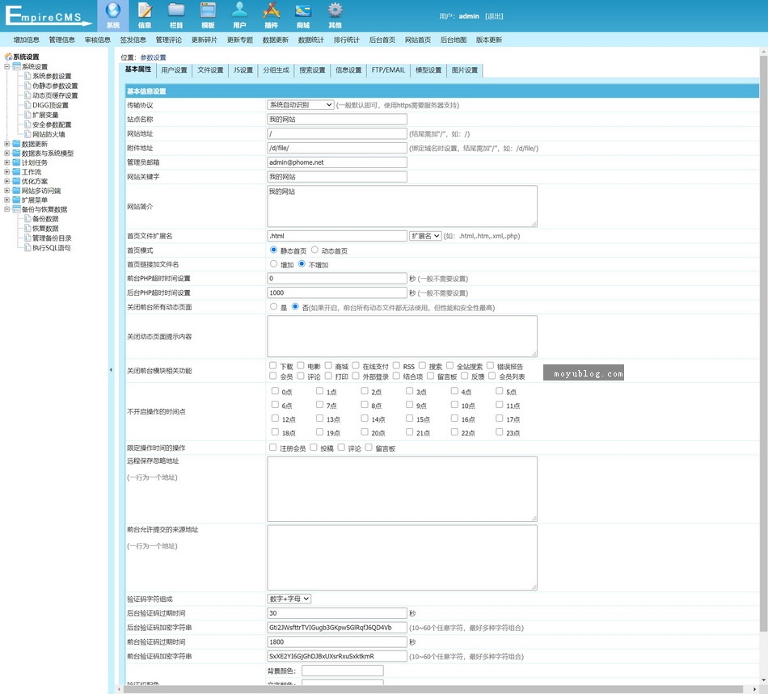Image resolution: width=768 pixels, height=694 pixels.
Task: Click the page icon beside 管理备份目录
Action: point(28,238)
